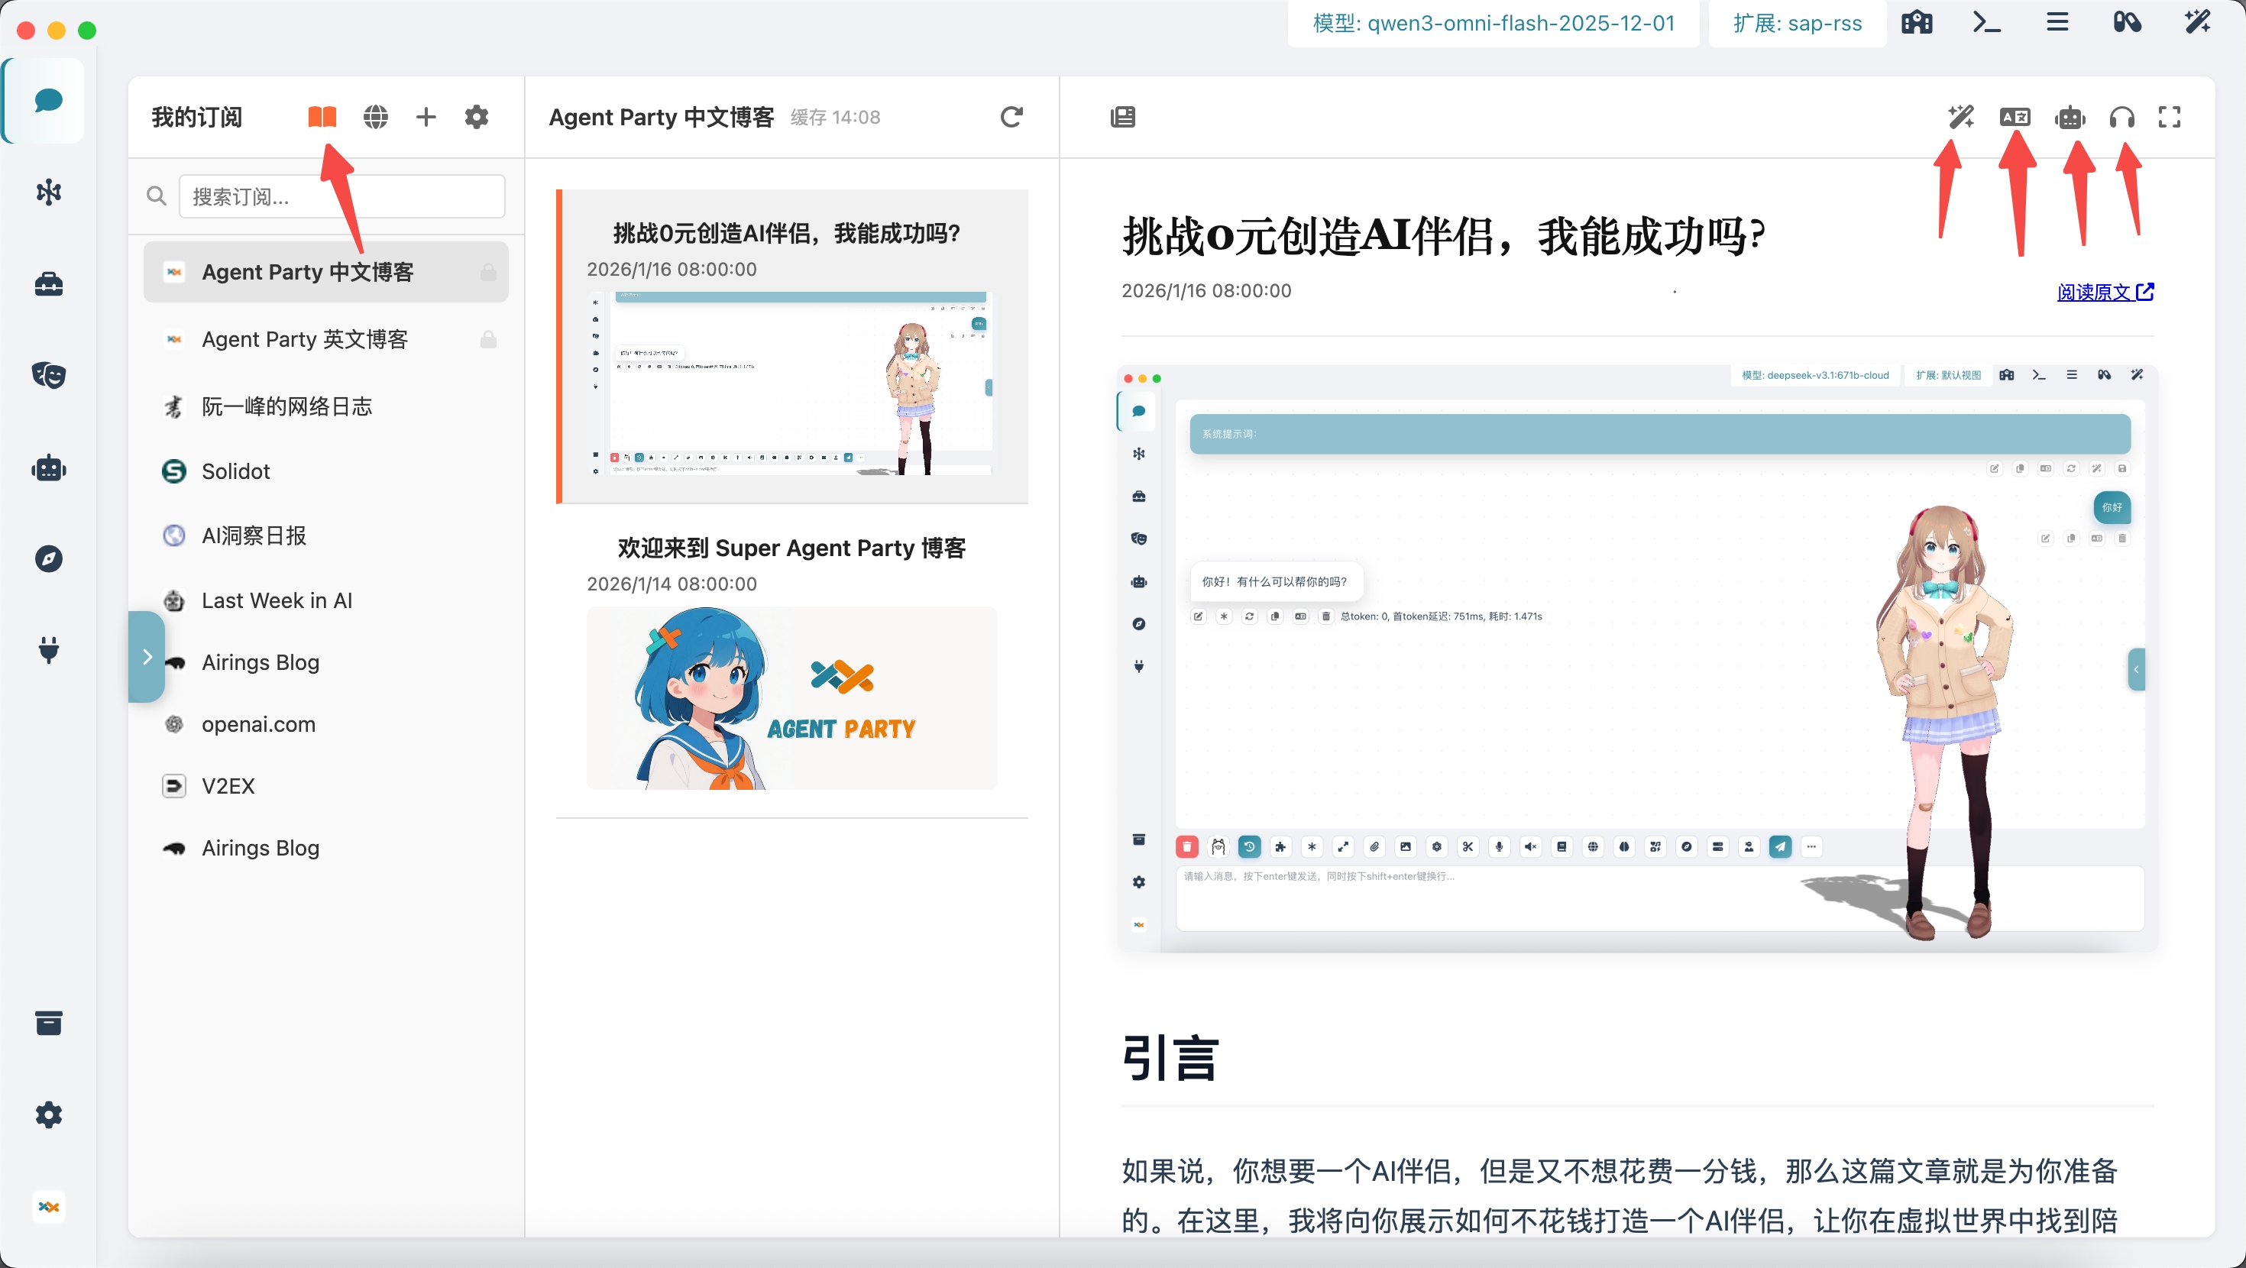Screen dimensions: 2246x1268
Task: Click the anime girl Agent Party banner thumbnail
Action: [x=791, y=697]
